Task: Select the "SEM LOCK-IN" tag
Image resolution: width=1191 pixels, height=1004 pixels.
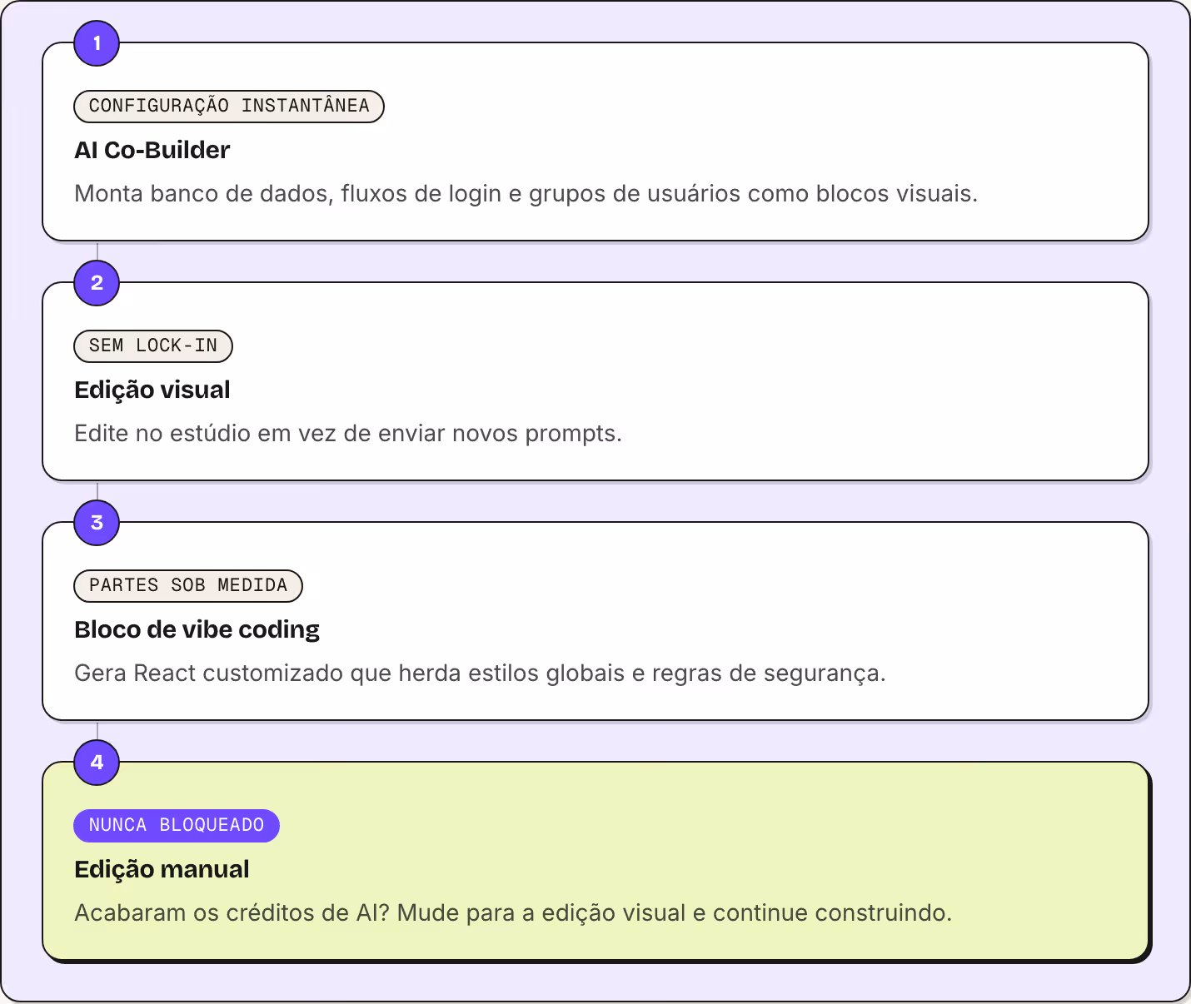Action: click(x=153, y=345)
